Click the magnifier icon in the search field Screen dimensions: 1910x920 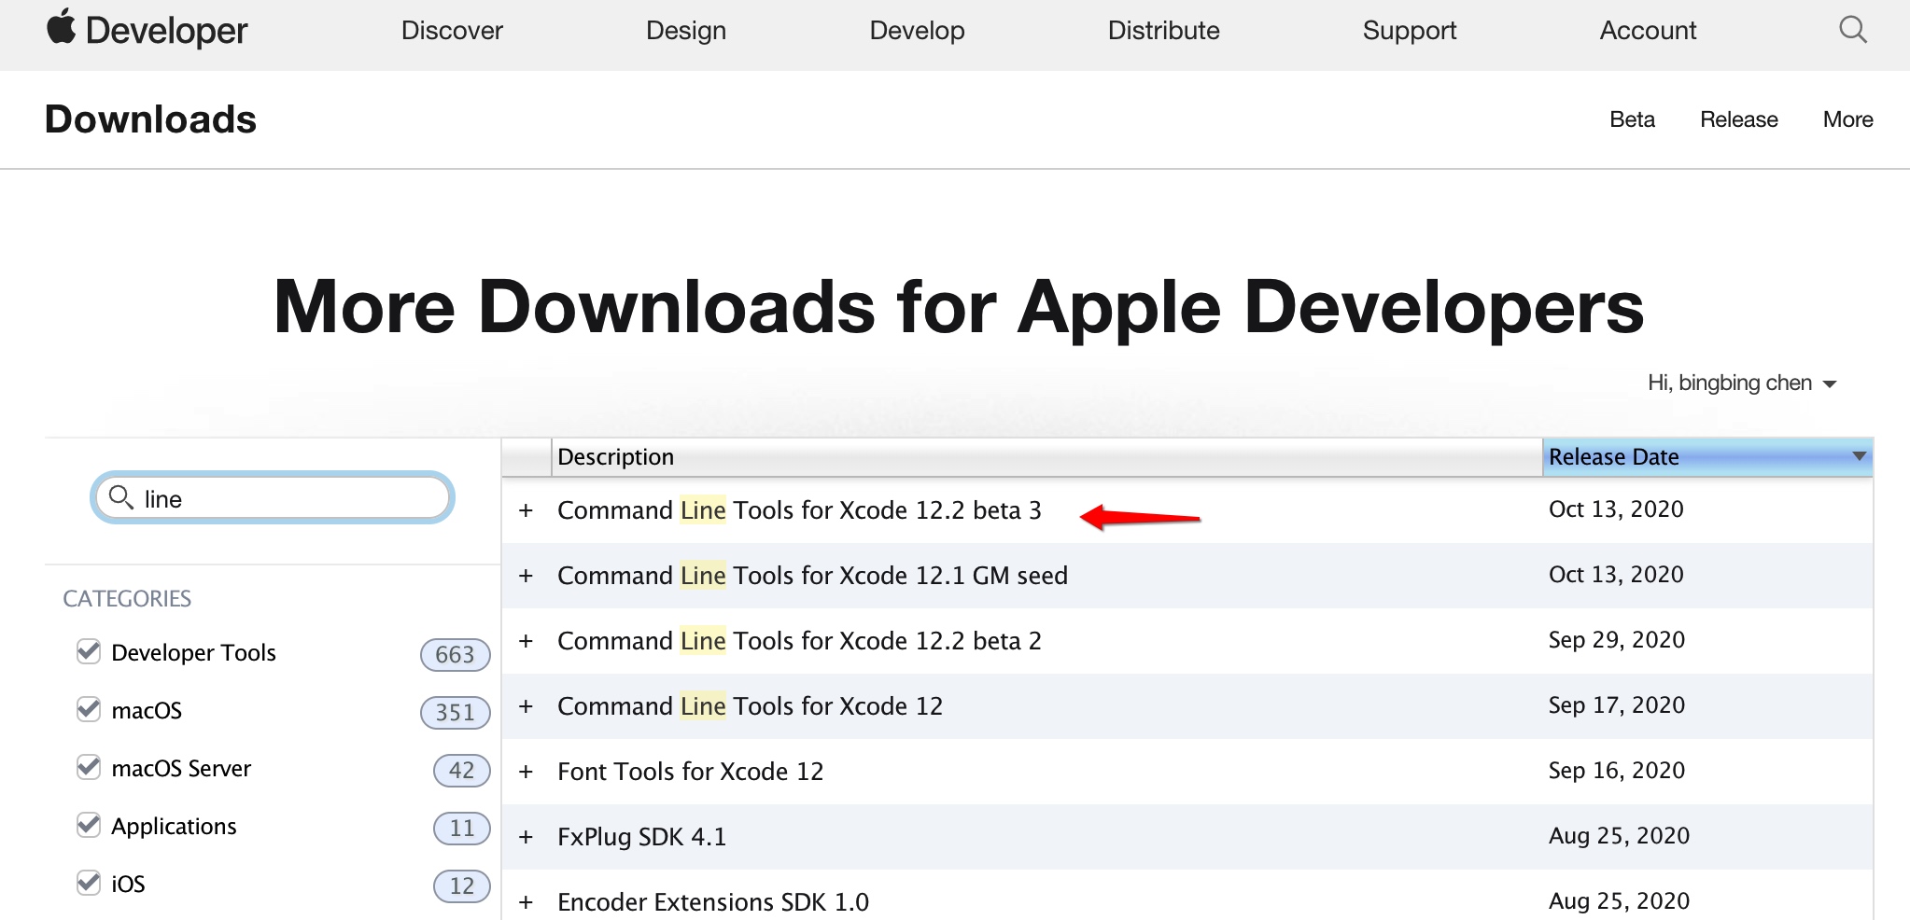pos(120,497)
